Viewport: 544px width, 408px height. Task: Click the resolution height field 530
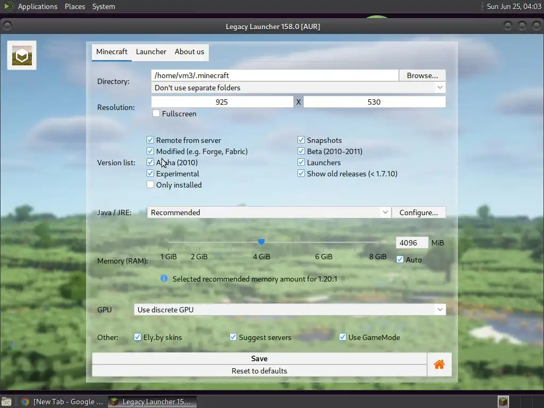[375, 101]
